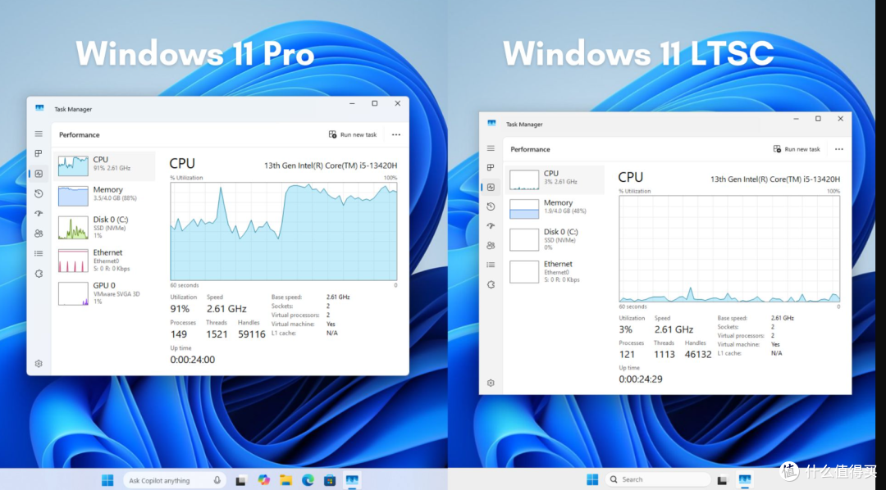
Task: Click utilization value 3% in LTSC window
Action: pos(625,329)
